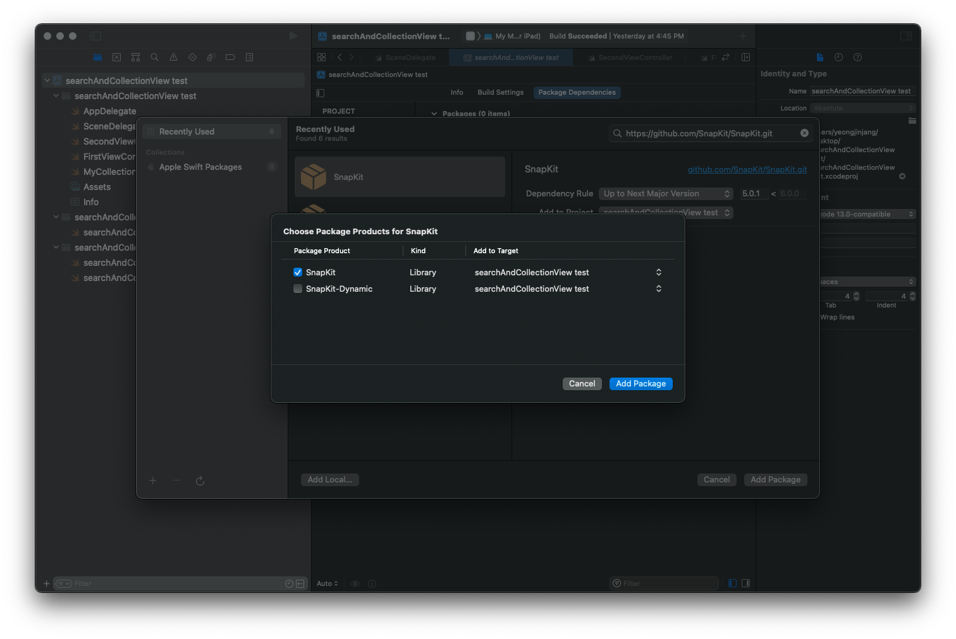Open the github.com/SnapKit/SnapKit.git link

(747, 169)
